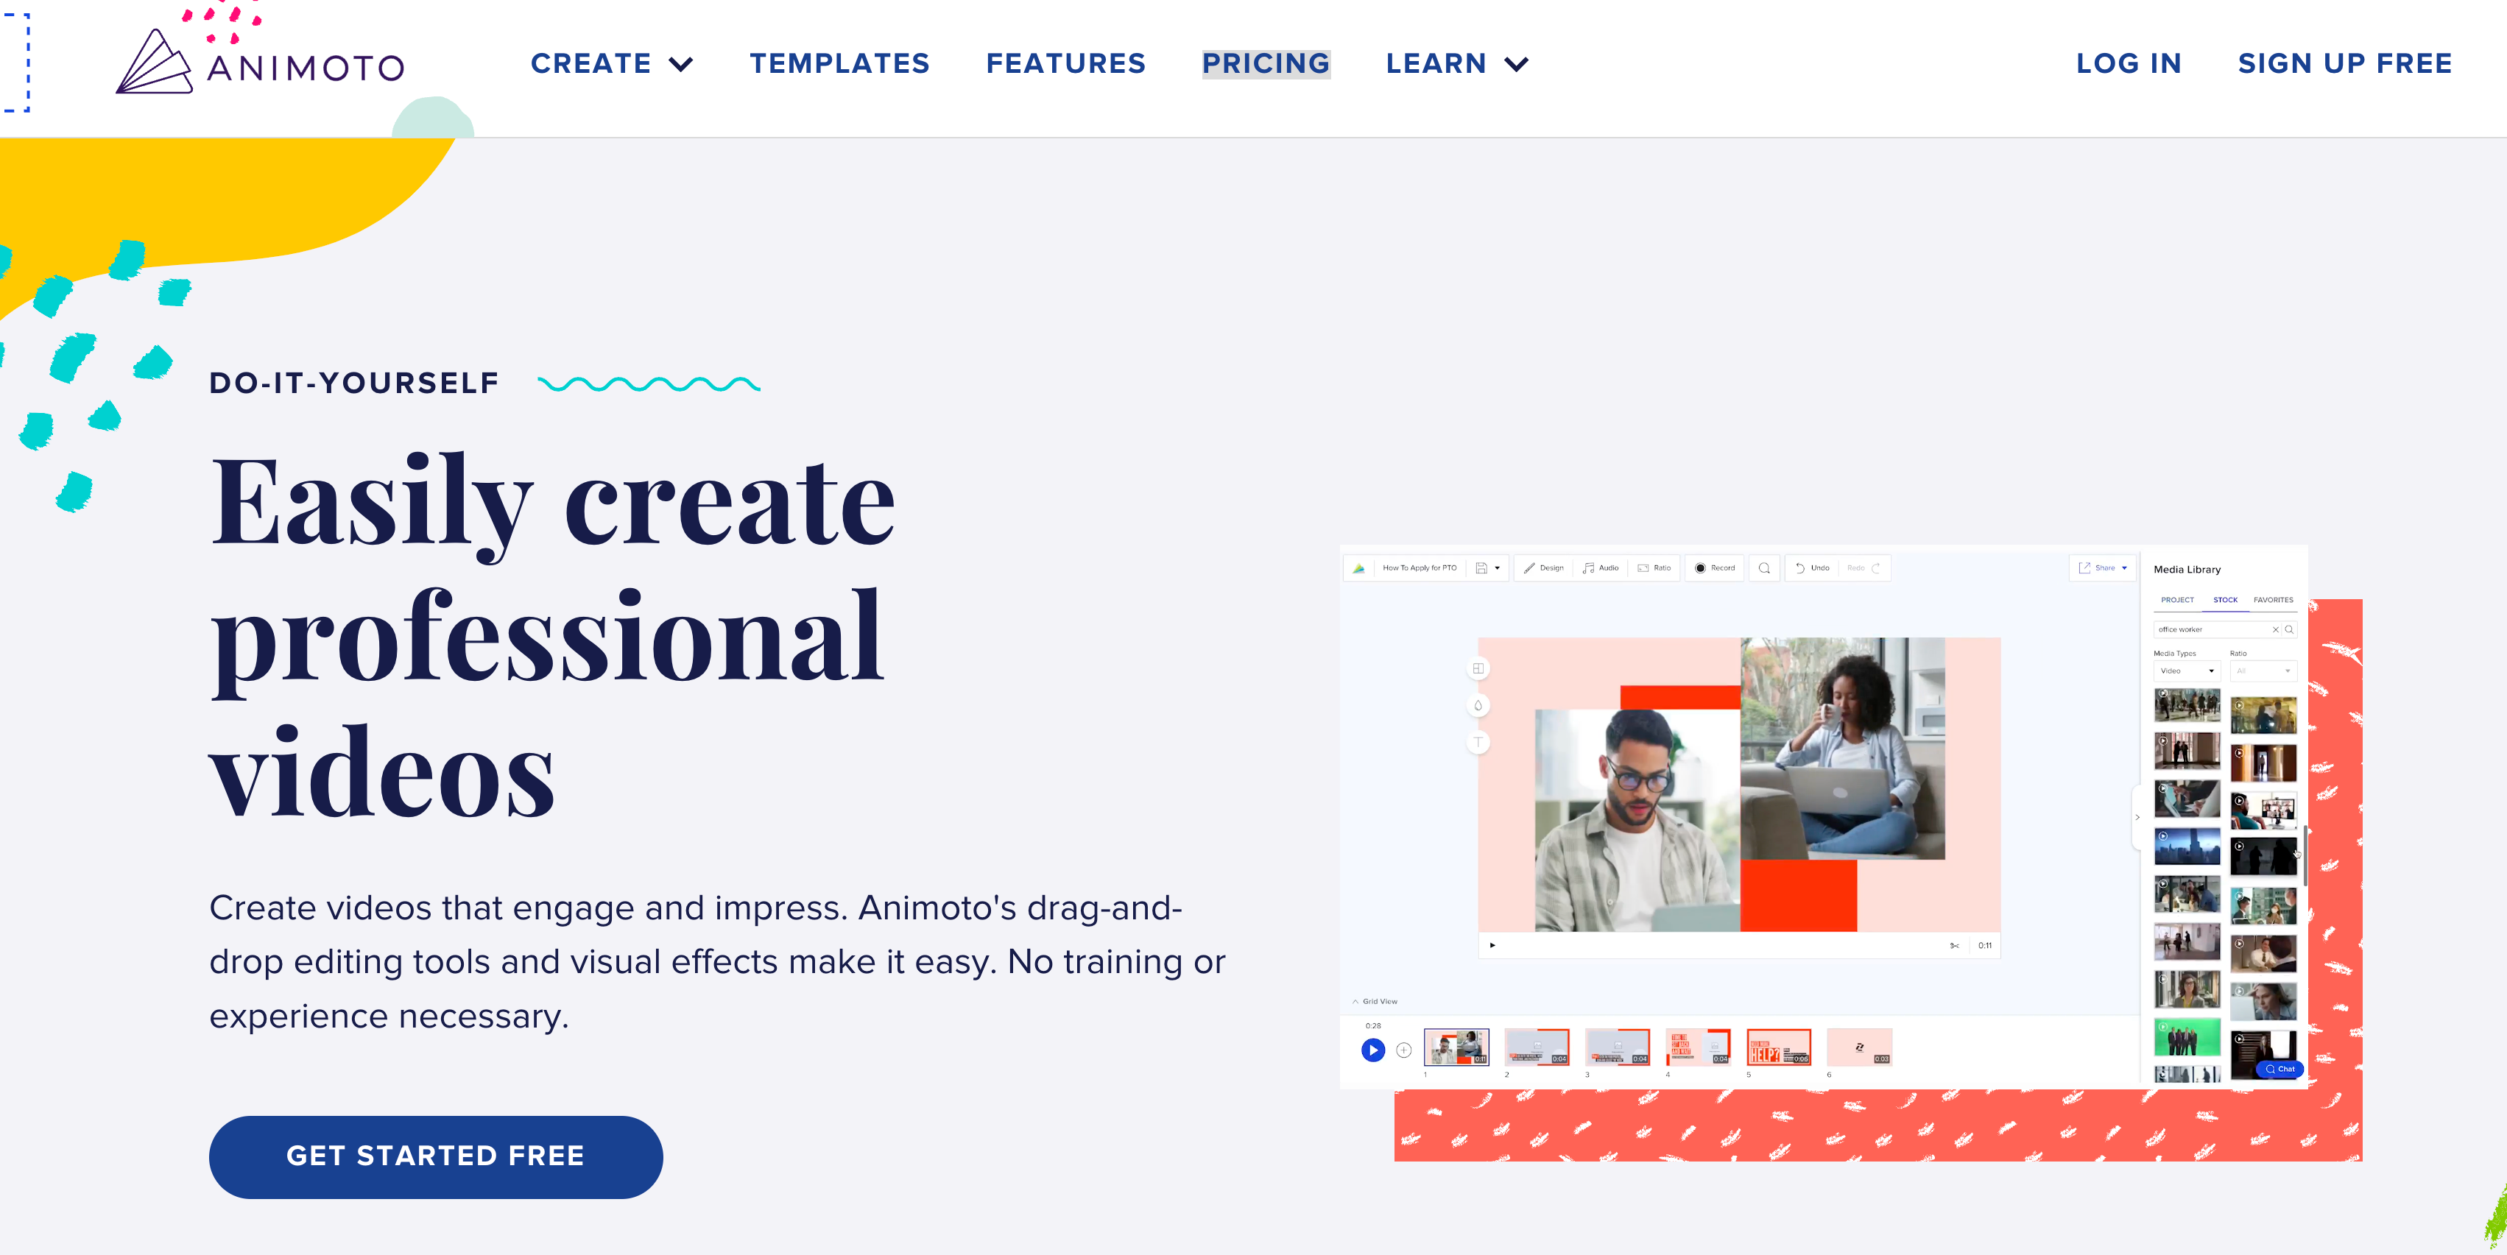Collapse the Grid View expander
This screenshot has height=1255, width=2507.
1374,1001
